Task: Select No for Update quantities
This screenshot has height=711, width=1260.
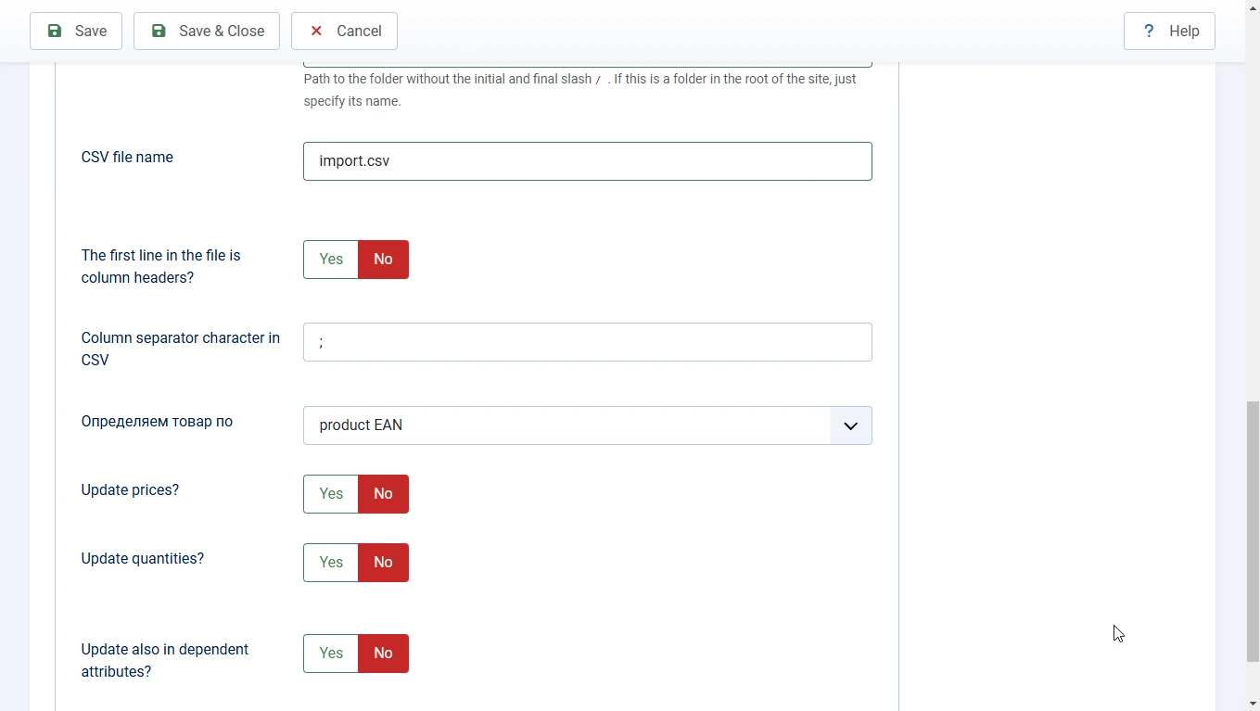Action: (383, 563)
